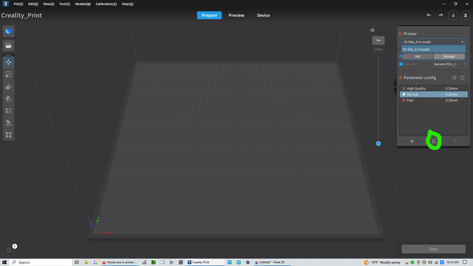
Task: Click the Add printer button
Action: pyautogui.click(x=417, y=57)
